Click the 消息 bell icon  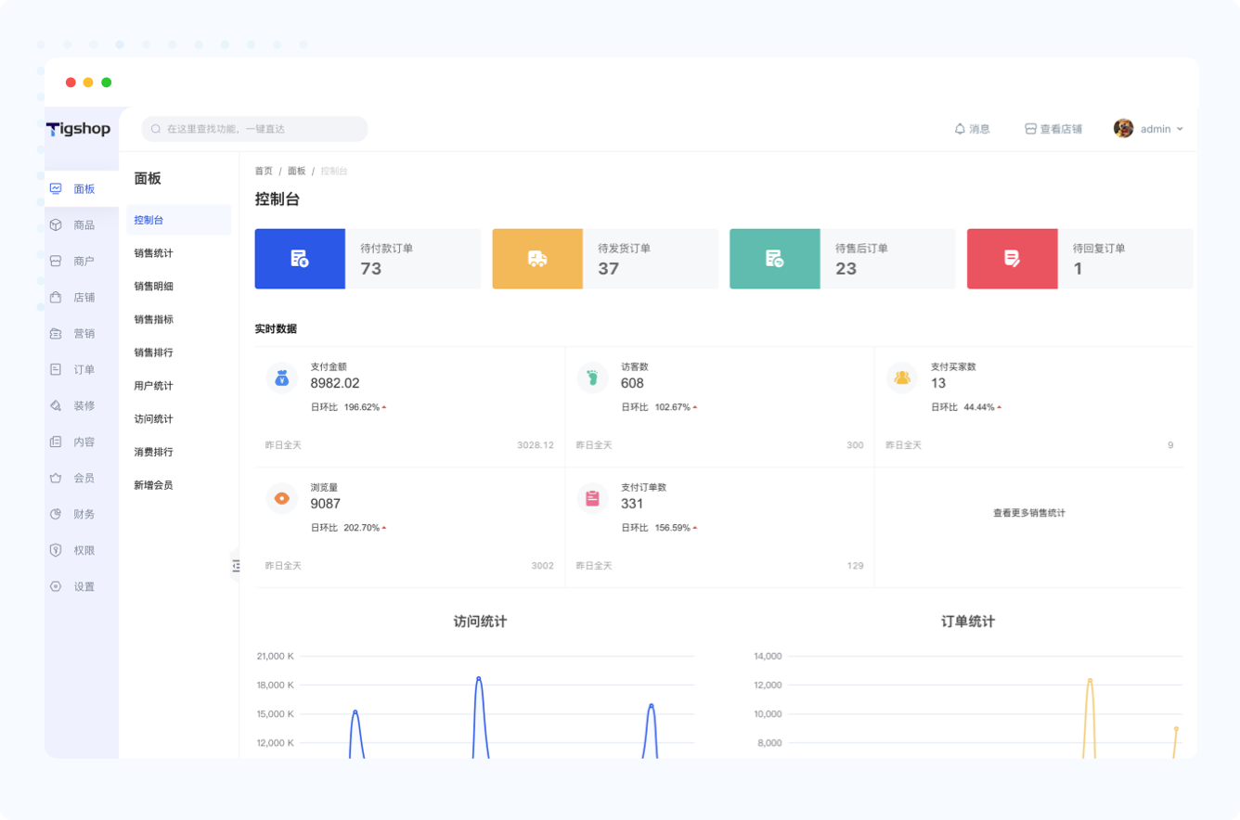click(960, 129)
